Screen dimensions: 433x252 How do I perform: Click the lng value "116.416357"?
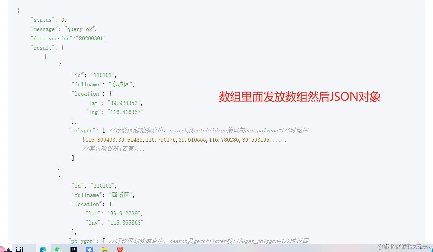click(x=125, y=112)
